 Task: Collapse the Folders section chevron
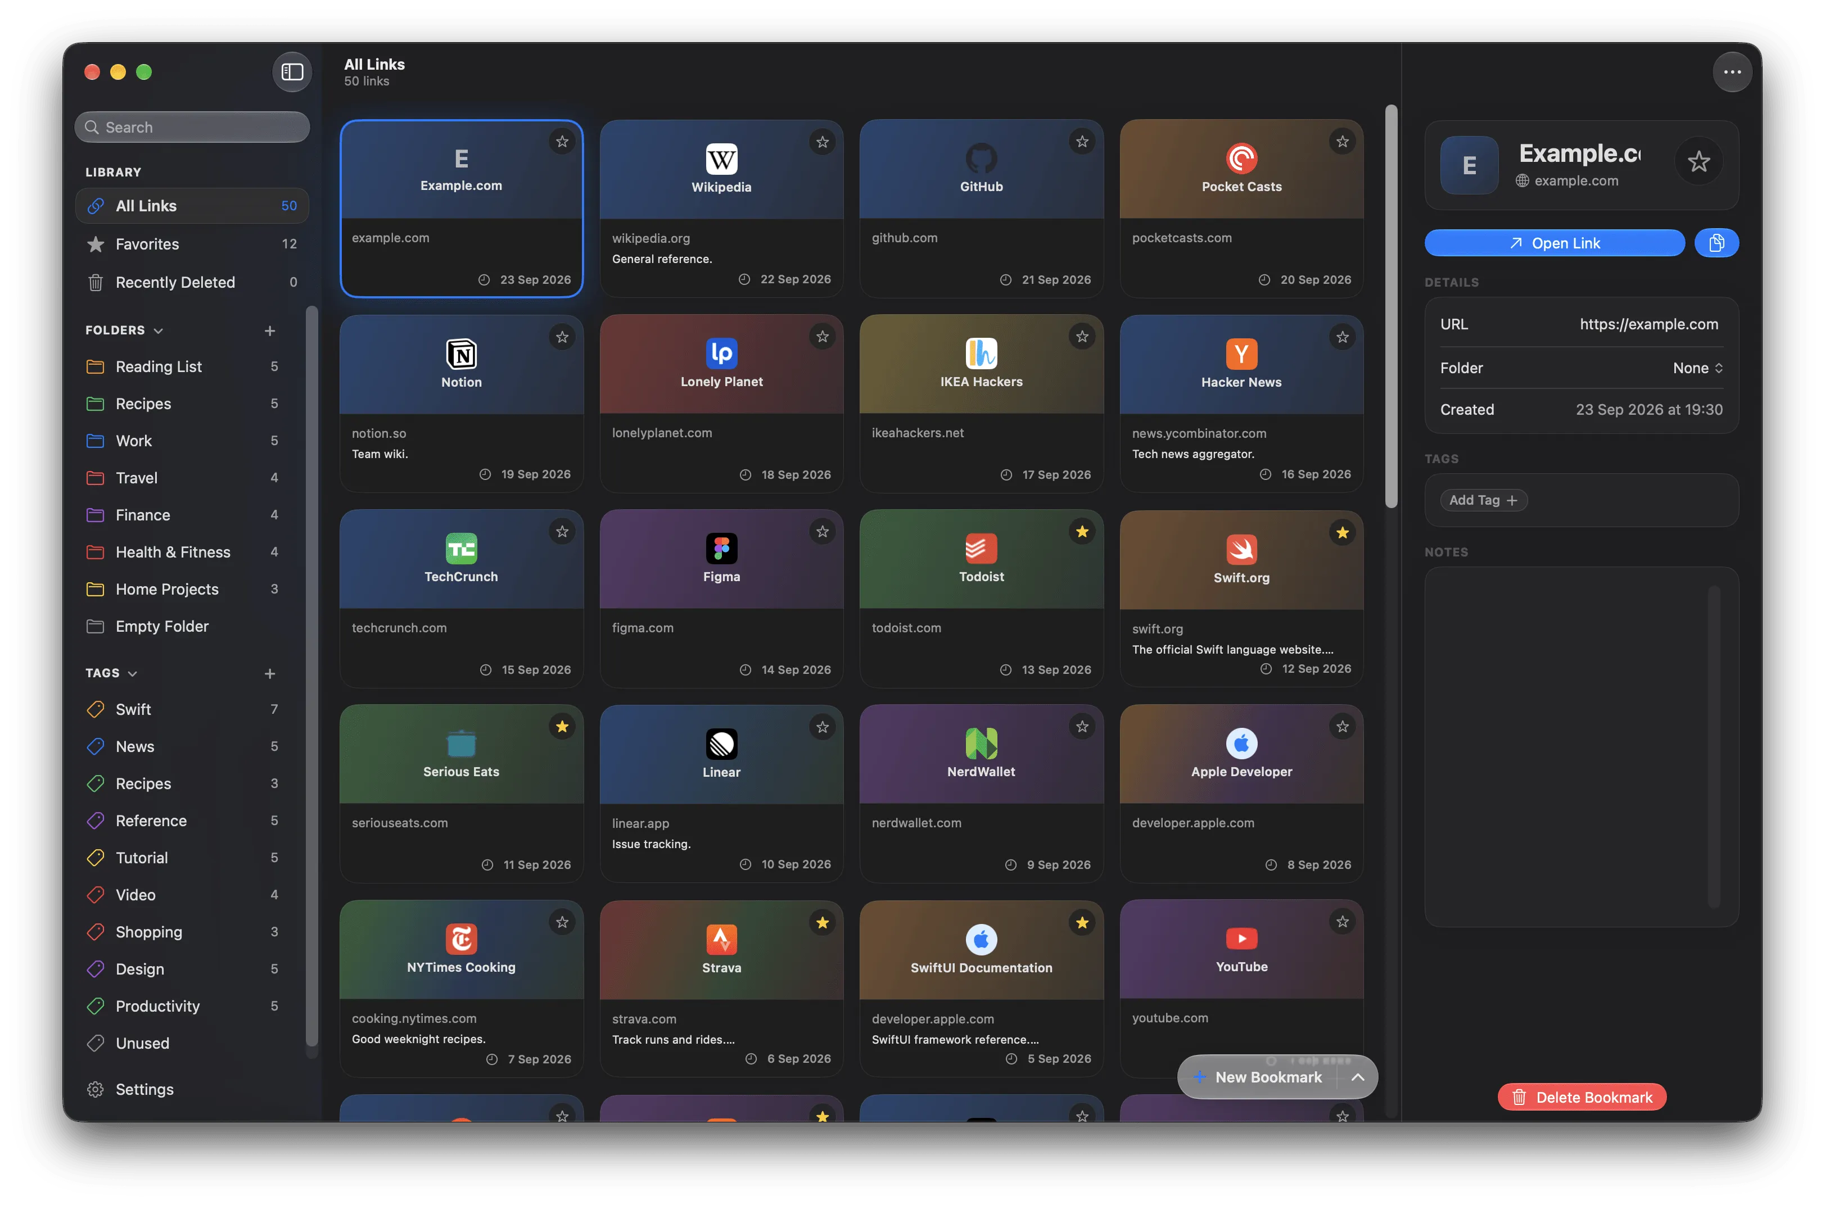[x=159, y=330]
